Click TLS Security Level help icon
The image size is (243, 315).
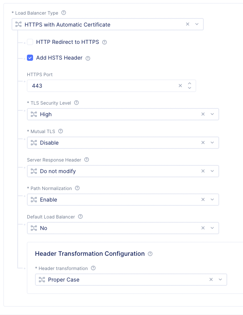tap(77, 103)
